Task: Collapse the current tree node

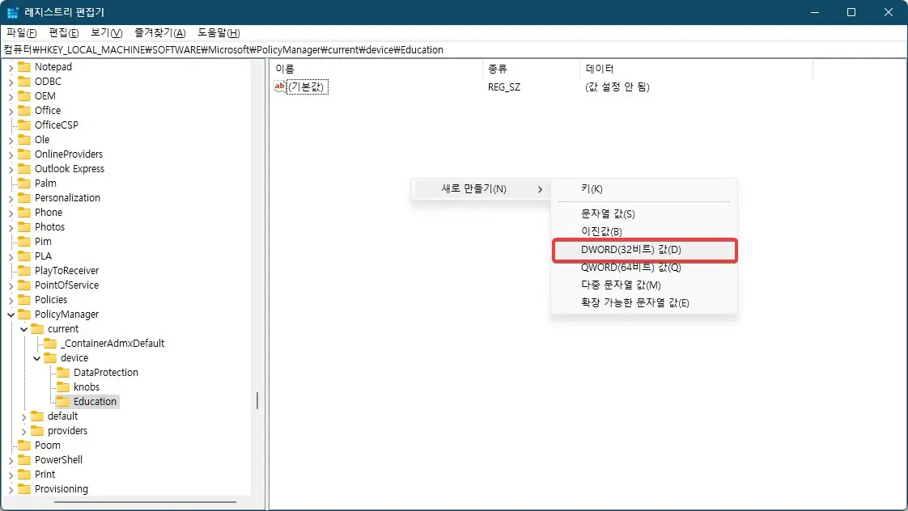Action: [23, 328]
